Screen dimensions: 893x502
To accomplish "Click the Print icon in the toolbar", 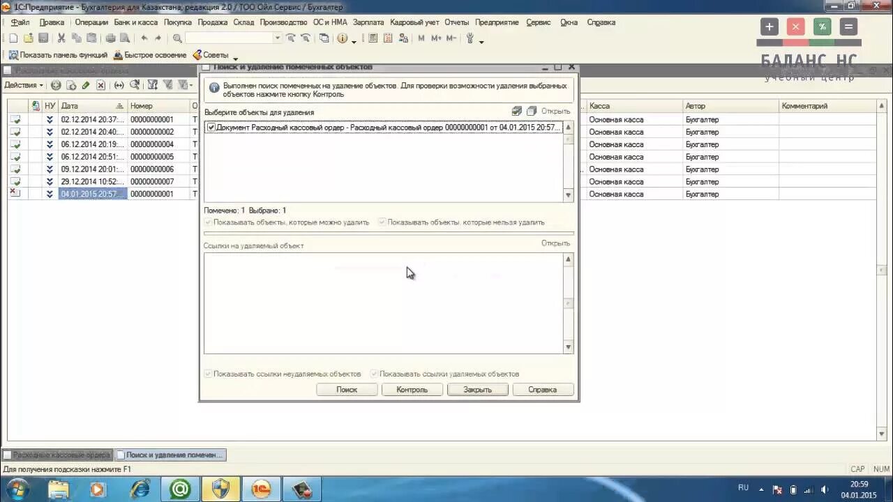I will tap(110, 38).
